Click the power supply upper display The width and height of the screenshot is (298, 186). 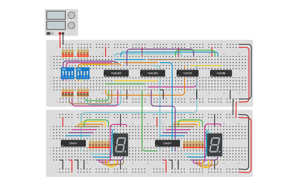[56, 15]
